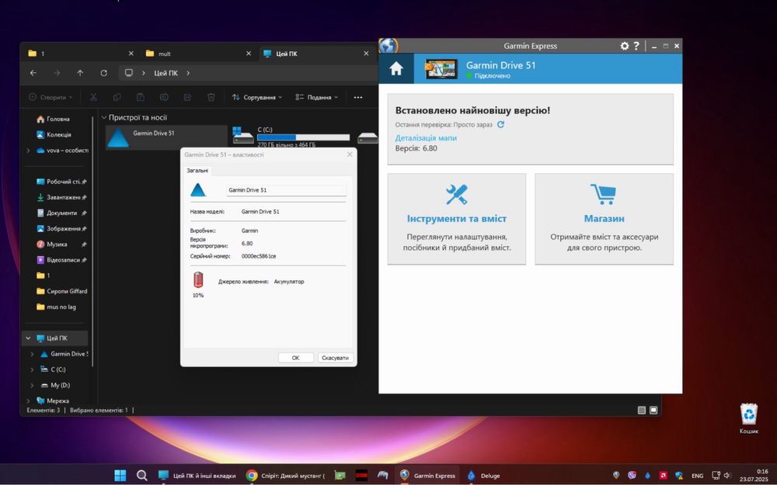Screen dimensions: 777x485
Task: Expand the C (C:) sidebar tree node
Action: (x=32, y=369)
